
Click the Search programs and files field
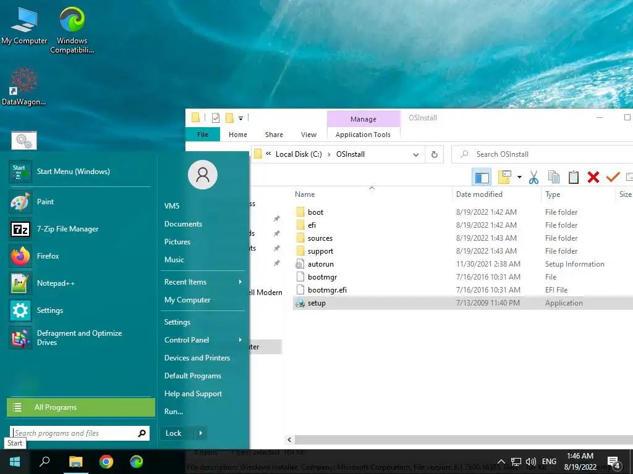[80, 433]
